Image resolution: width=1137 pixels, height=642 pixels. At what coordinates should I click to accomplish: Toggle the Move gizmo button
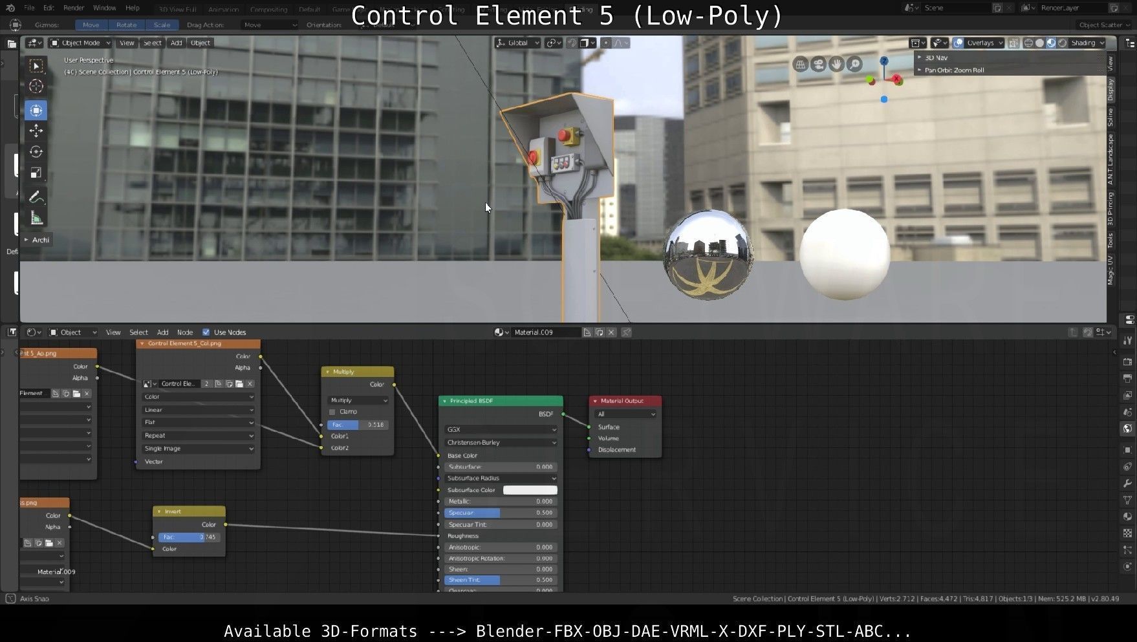tap(91, 25)
